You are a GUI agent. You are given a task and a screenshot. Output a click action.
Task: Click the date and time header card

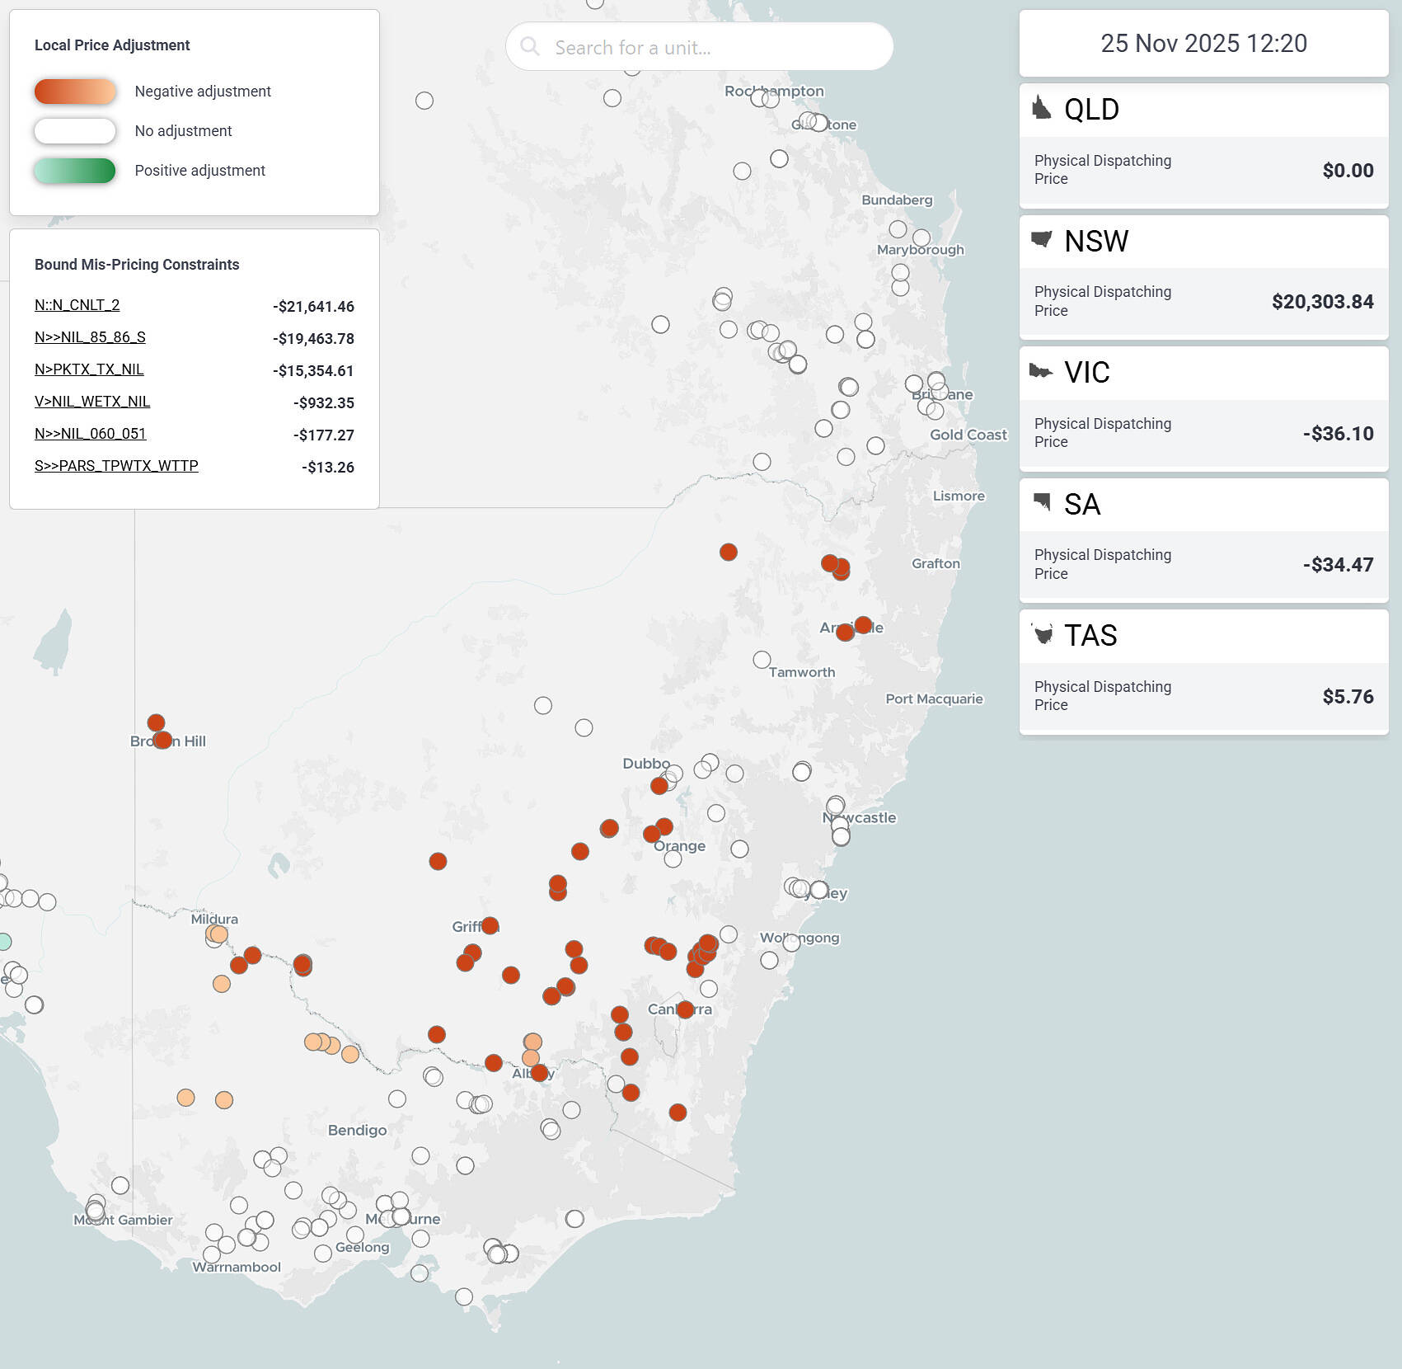tap(1203, 44)
